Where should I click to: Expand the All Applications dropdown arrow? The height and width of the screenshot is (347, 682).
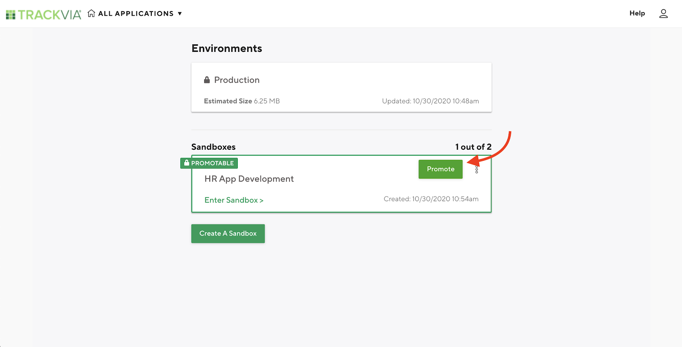pos(180,14)
